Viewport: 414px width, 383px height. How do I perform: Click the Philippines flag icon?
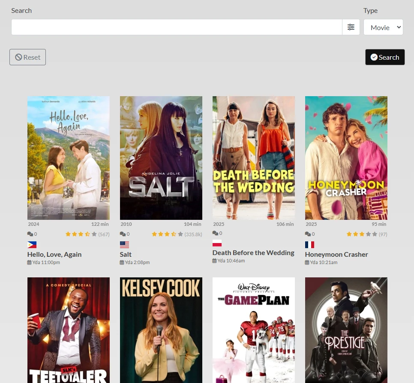point(32,245)
